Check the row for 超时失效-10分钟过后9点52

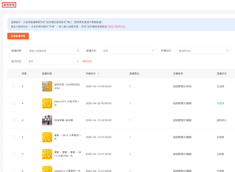pyautogui.click(x=14, y=86)
